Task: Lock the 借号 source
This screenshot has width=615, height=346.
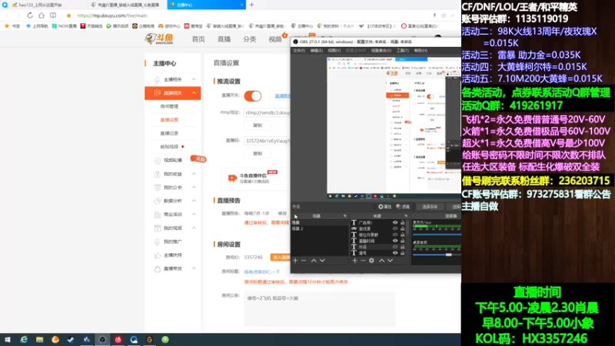Action: (x=402, y=253)
